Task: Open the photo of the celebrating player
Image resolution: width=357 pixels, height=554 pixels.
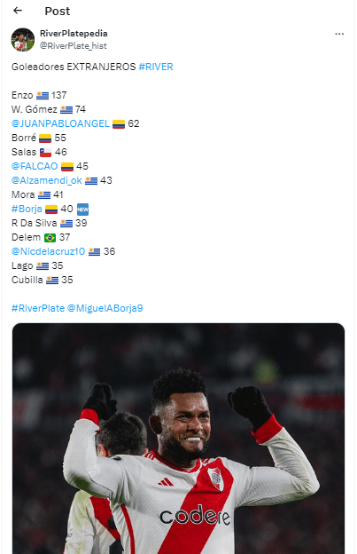Action: point(178,439)
